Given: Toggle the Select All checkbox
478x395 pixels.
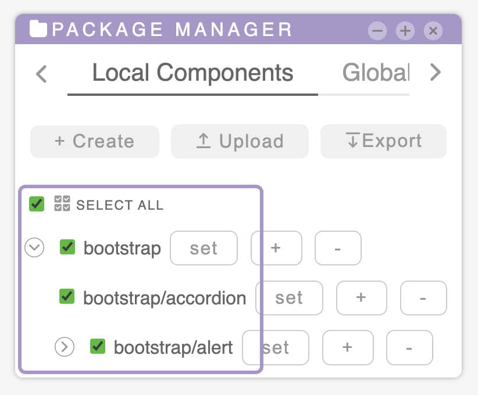Looking at the screenshot, I should tap(37, 204).
